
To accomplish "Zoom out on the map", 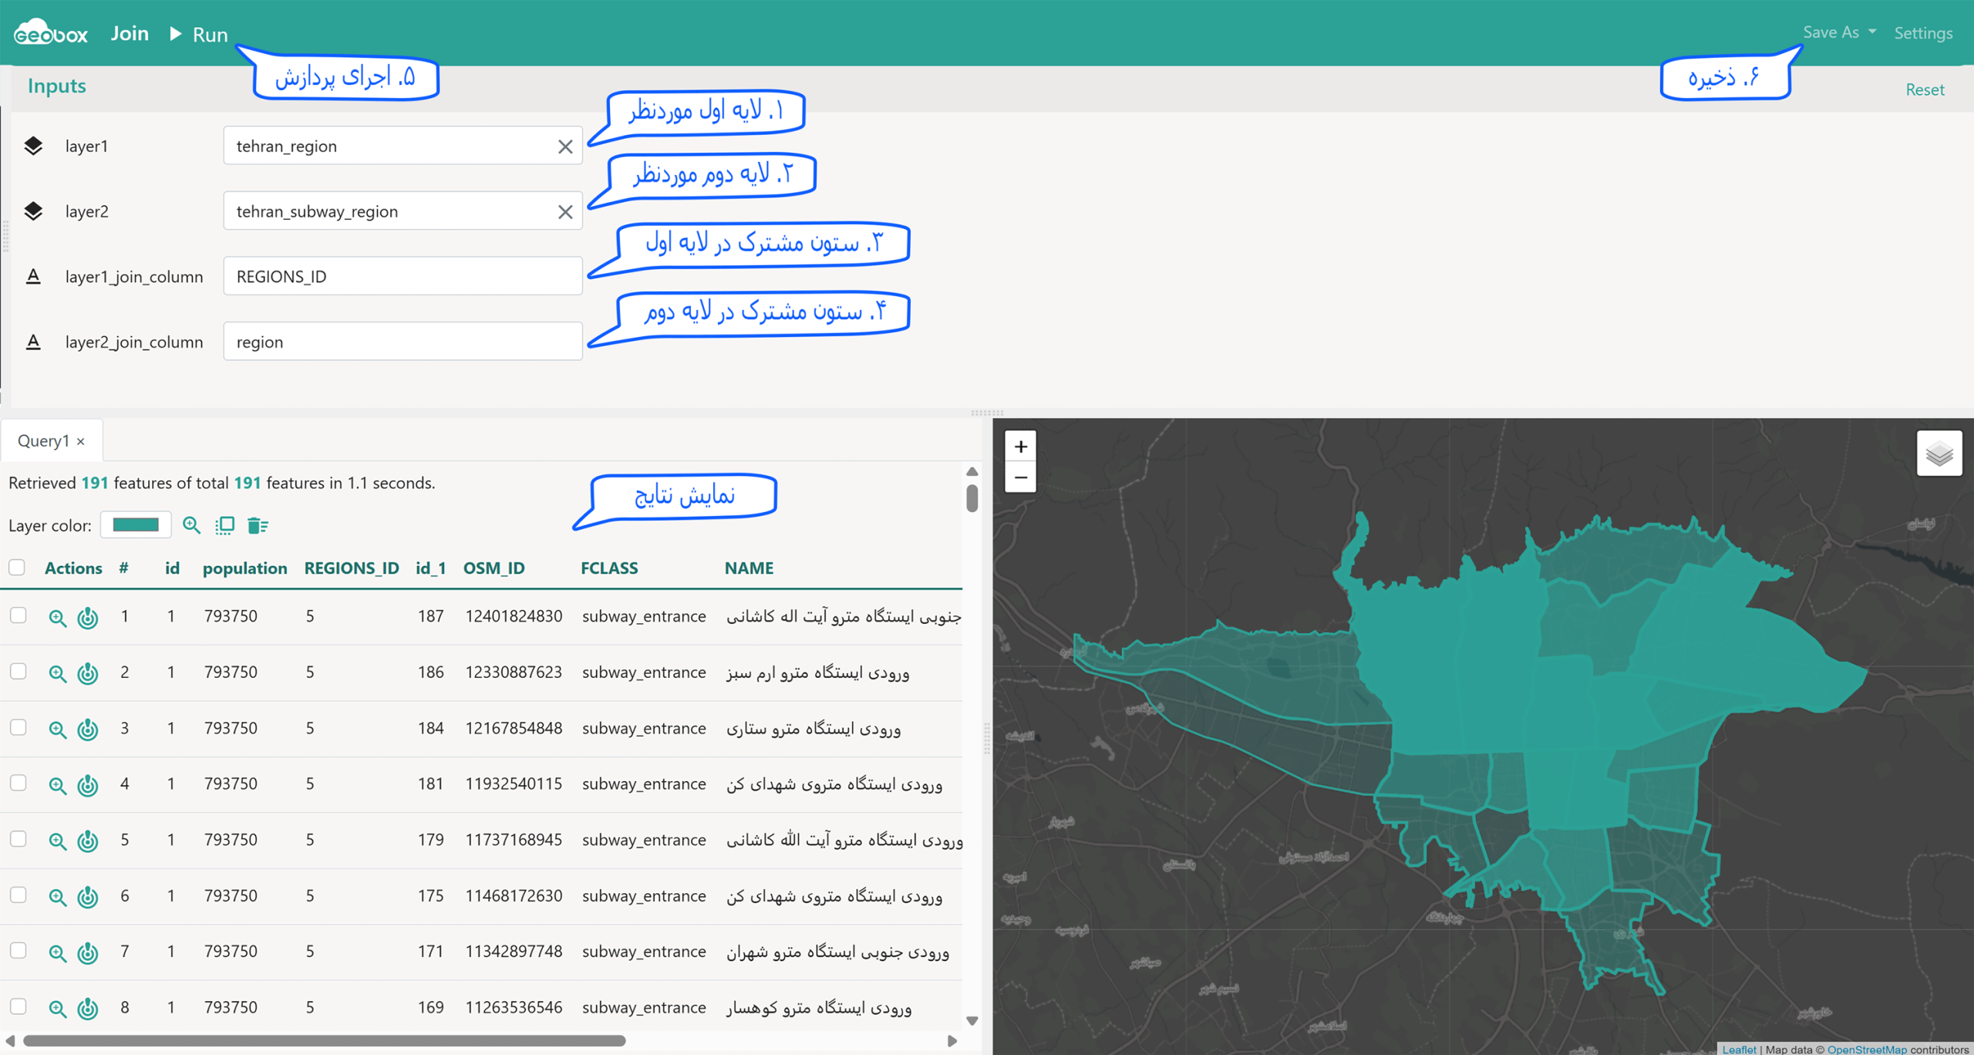I will [1020, 477].
